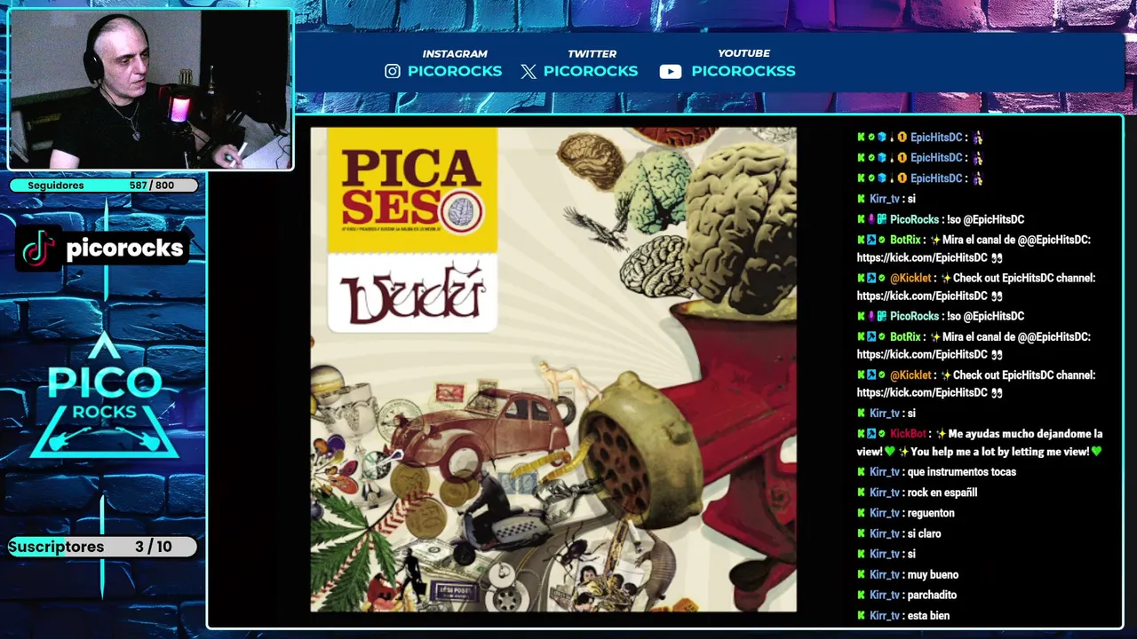Click Kick badge icon beside KickBot

[x=861, y=434]
